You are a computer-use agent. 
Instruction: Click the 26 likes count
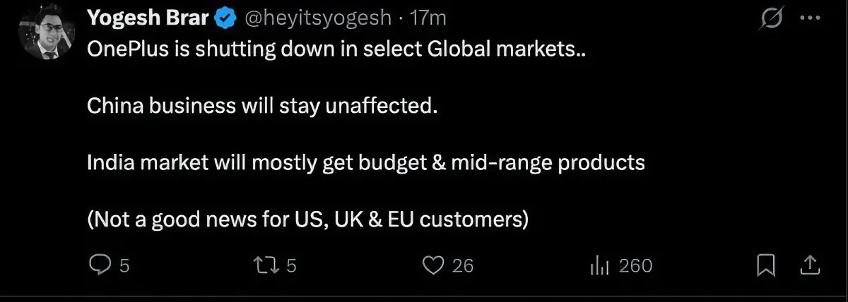462,266
